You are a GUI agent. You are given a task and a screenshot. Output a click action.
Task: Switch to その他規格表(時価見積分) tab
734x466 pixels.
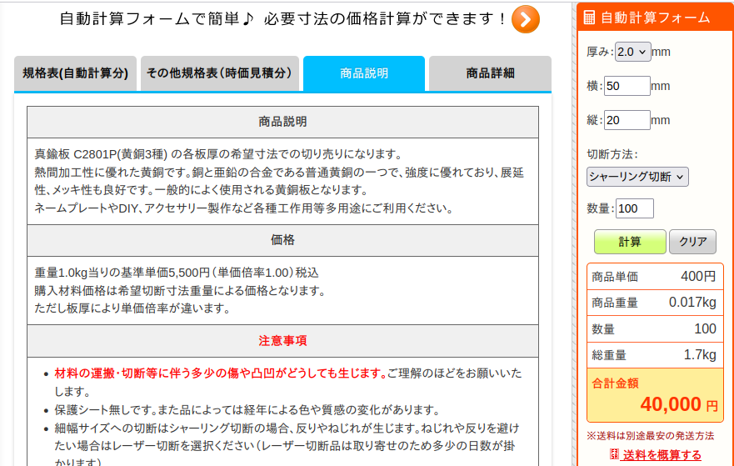point(220,73)
